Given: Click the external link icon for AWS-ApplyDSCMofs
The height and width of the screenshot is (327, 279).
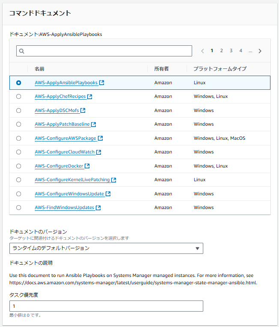Looking at the screenshot, I should tap(83, 110).
